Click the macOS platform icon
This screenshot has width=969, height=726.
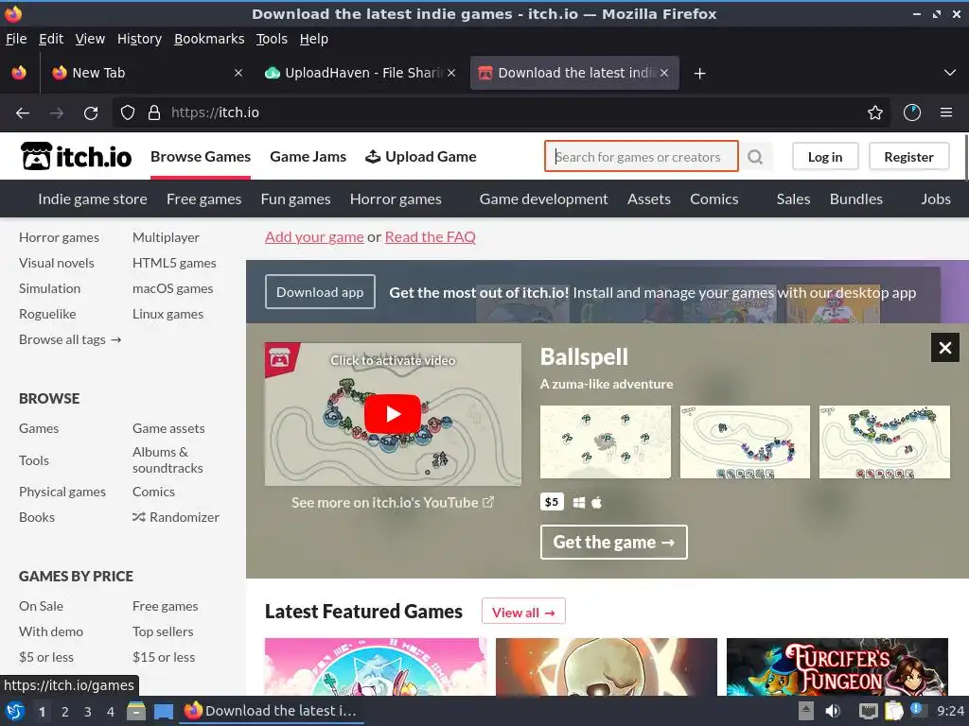point(596,503)
